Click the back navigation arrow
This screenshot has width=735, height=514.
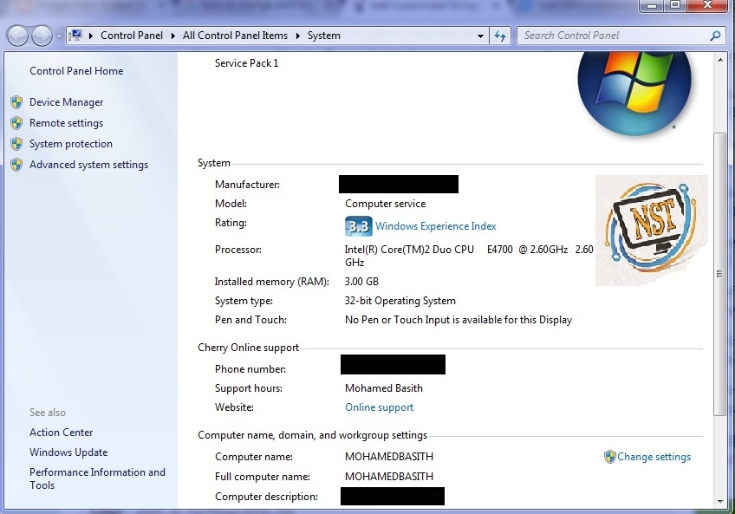point(16,35)
